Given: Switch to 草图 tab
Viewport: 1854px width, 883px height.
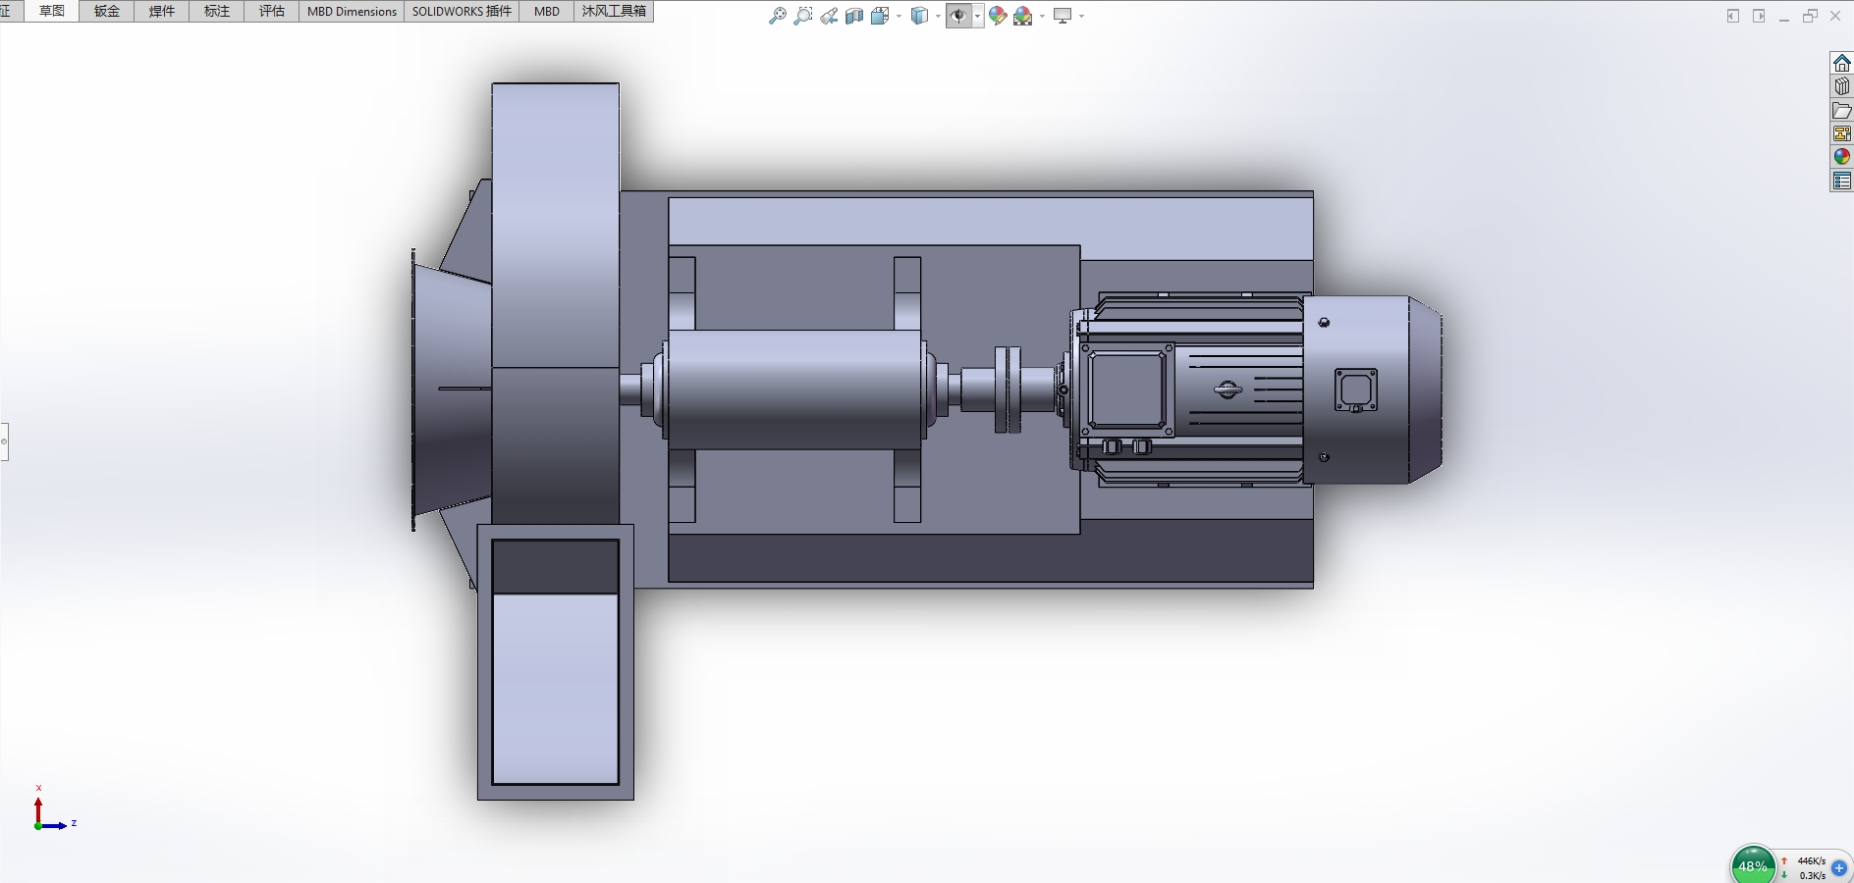Looking at the screenshot, I should pos(52,12).
